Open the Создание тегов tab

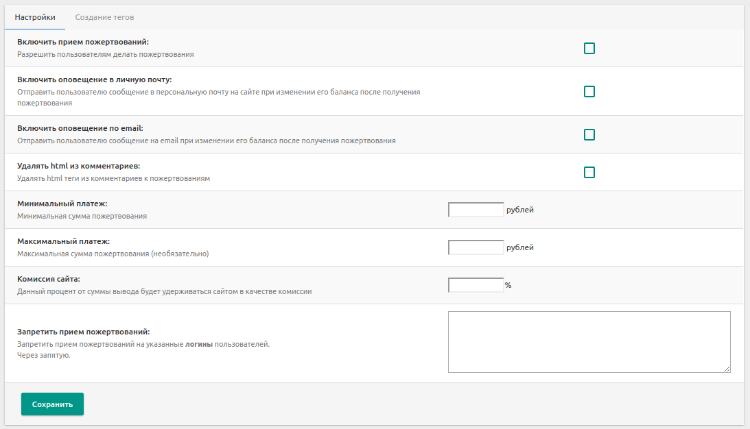(x=104, y=17)
